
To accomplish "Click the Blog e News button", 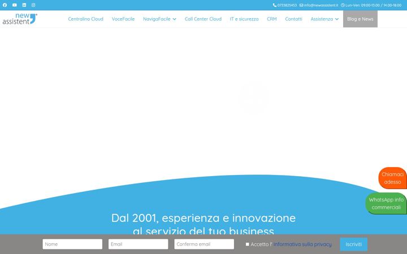I will [x=360, y=19].
